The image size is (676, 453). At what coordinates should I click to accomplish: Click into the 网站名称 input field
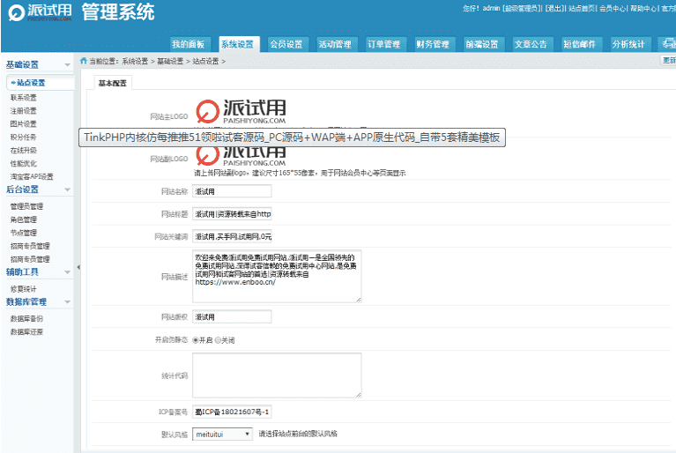(232, 191)
